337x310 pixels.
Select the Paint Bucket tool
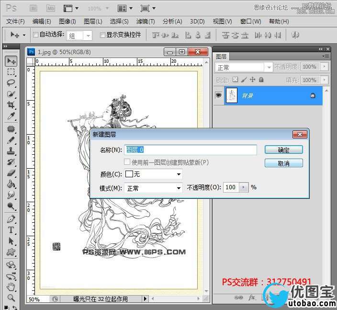11,184
